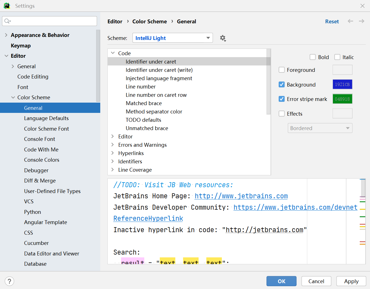Click the Apply button
Screen dimensions: 370x289
[351, 281]
